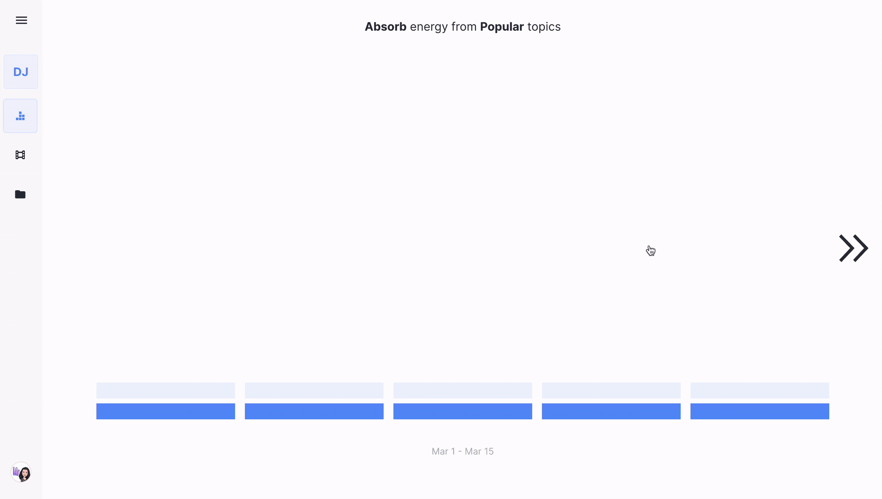Image resolution: width=882 pixels, height=499 pixels.
Task: Open the user profile avatar
Action: (21, 473)
